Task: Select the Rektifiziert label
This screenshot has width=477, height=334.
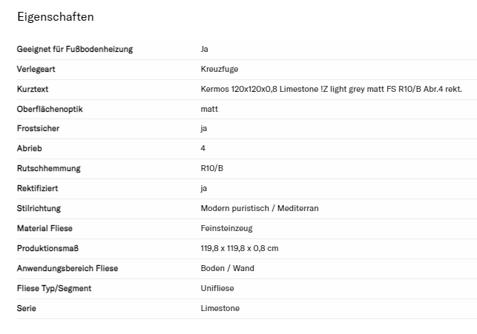Action: coord(37,188)
